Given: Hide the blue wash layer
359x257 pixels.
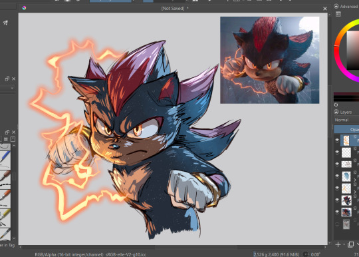Looking at the screenshot, I should [337, 176].
